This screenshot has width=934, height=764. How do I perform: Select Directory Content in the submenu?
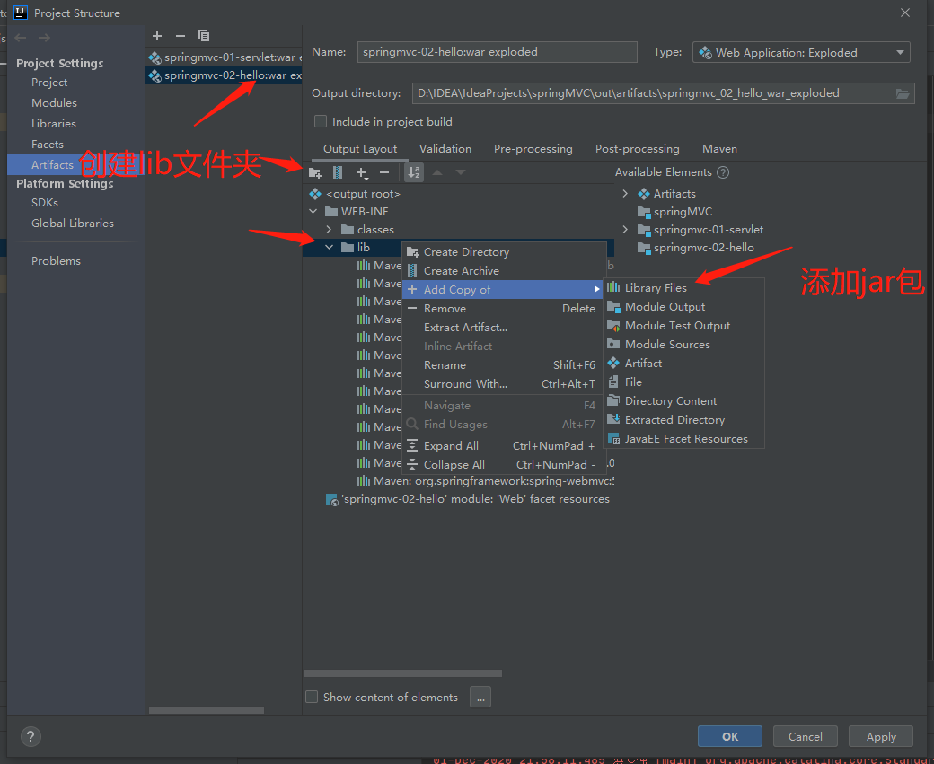(683, 400)
